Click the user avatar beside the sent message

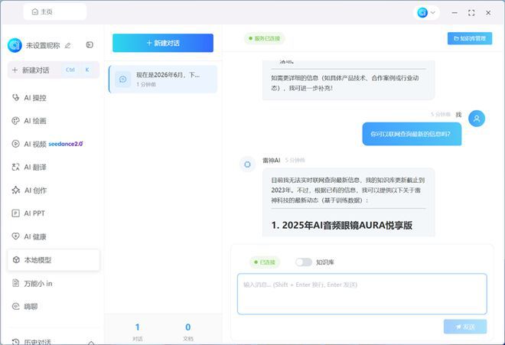point(477,119)
